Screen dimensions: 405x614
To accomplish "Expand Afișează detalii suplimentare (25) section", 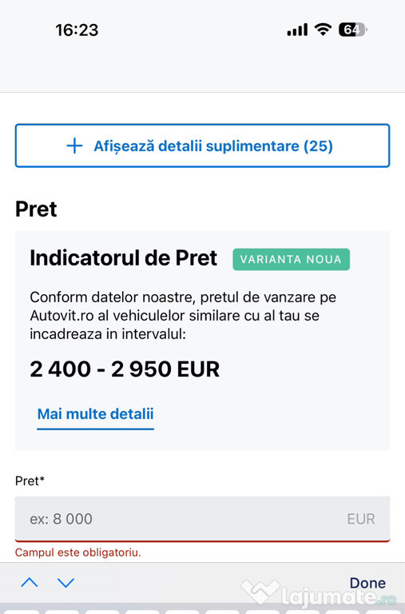I will point(202,146).
